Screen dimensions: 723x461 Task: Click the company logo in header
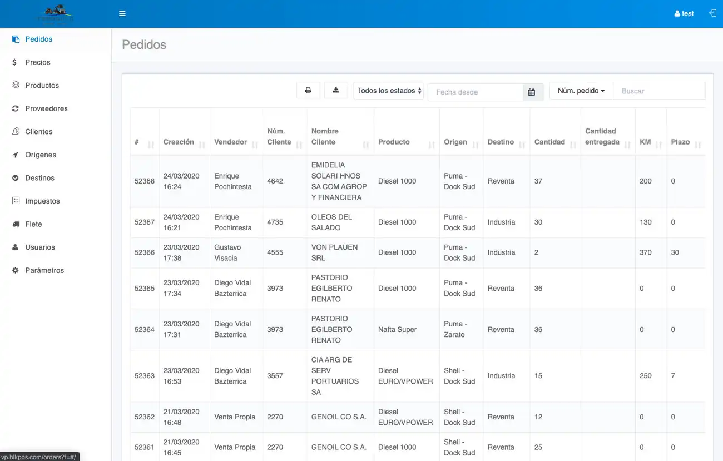click(x=56, y=14)
